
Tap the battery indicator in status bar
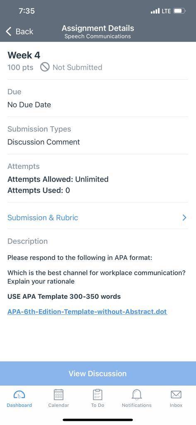[179, 11]
